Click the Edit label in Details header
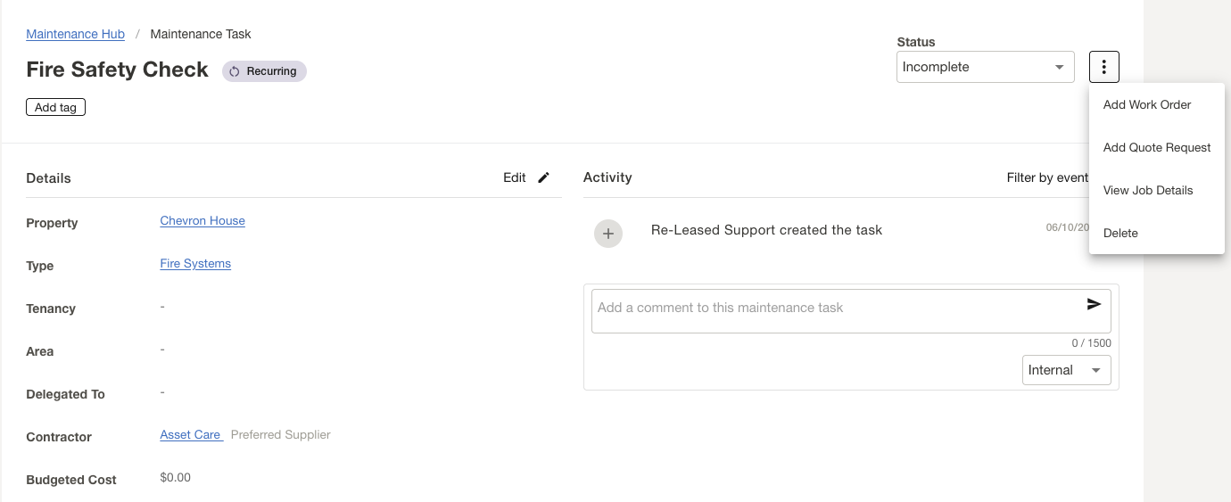This screenshot has width=1231, height=502. tap(515, 177)
